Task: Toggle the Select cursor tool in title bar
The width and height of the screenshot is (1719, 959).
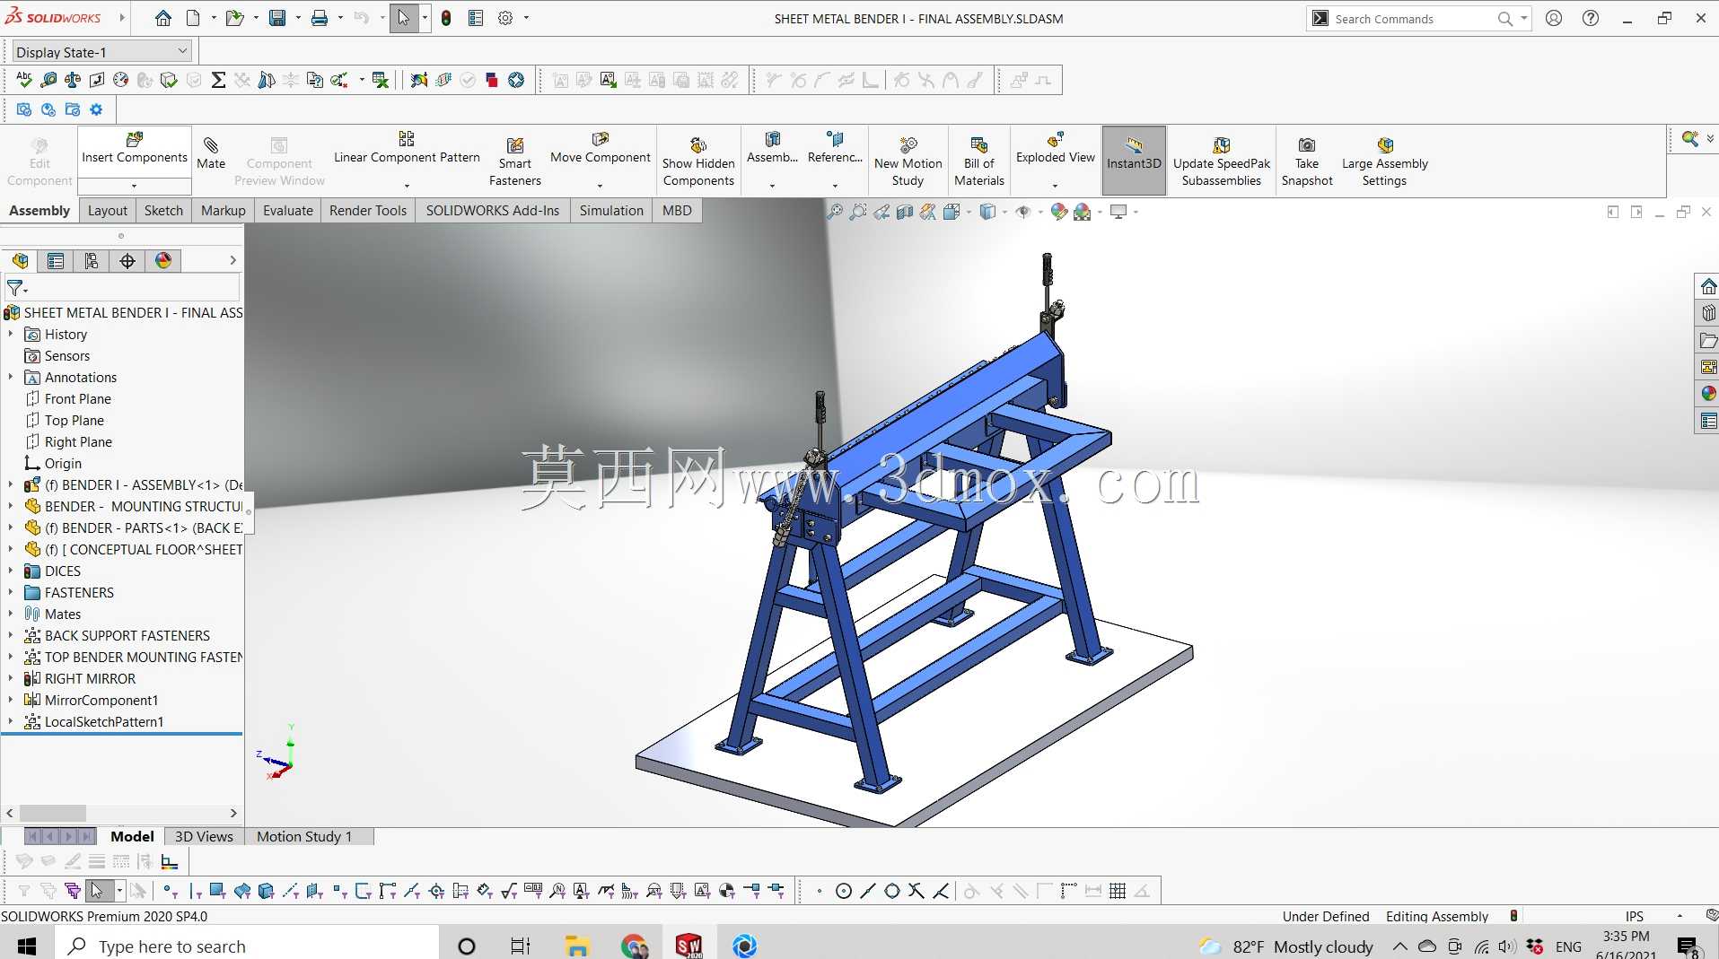Action: (x=404, y=18)
